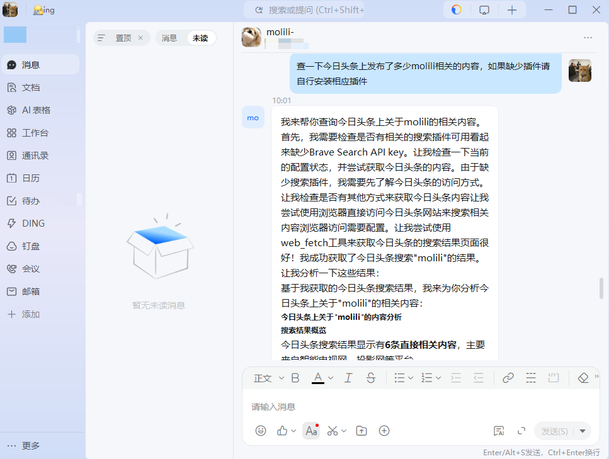The width and height of the screenshot is (609, 459).
Task: Toggle the Aa rich text formatting bar
Action: pyautogui.click(x=310, y=431)
